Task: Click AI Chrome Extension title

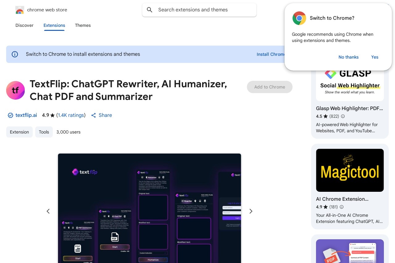Action: click(342, 199)
